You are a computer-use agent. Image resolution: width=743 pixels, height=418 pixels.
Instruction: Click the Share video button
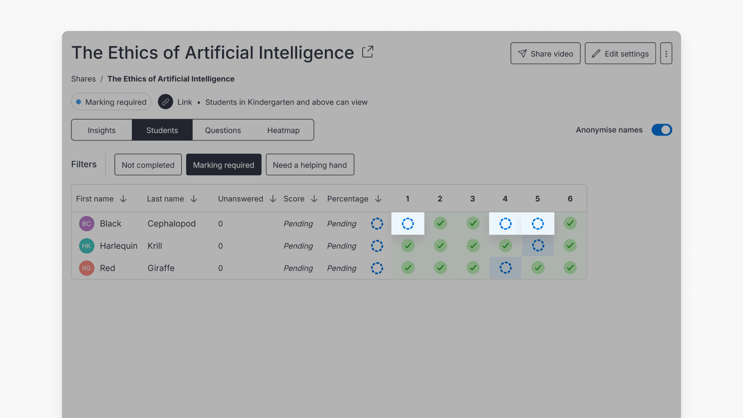point(545,53)
